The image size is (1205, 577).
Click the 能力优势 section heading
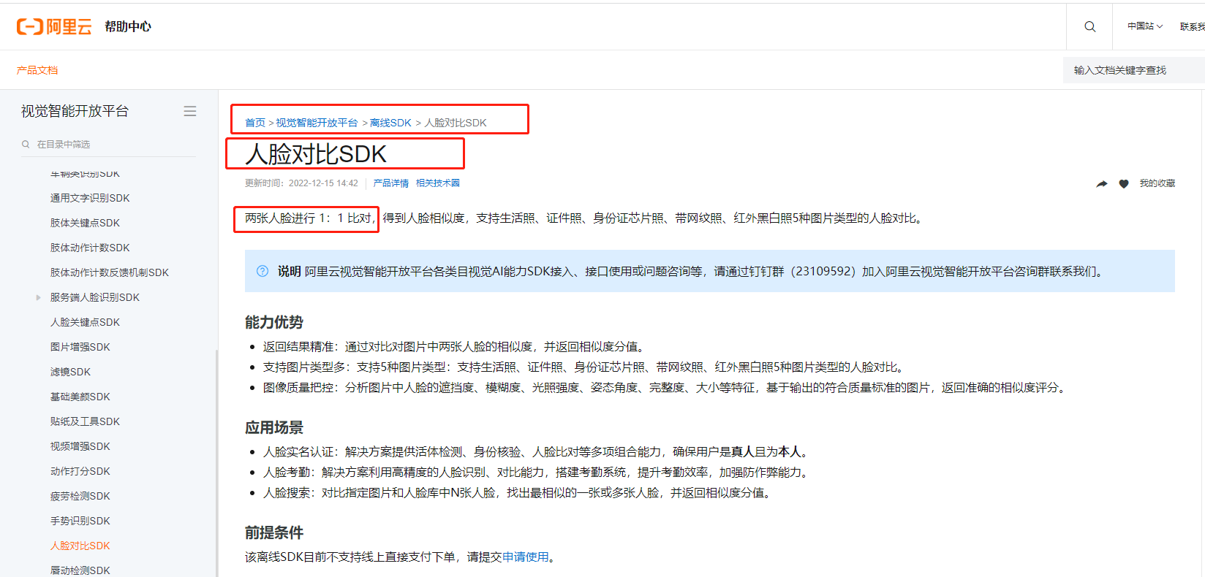tap(274, 322)
